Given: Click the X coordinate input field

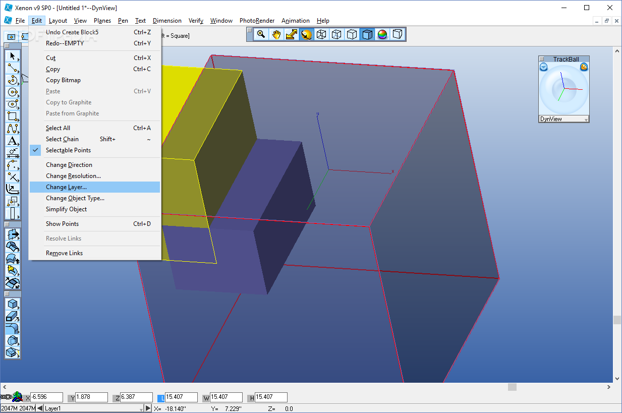Looking at the screenshot, I should click(47, 397).
